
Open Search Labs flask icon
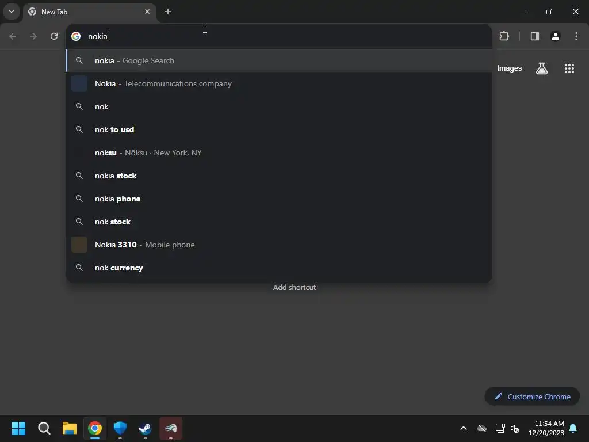click(542, 68)
